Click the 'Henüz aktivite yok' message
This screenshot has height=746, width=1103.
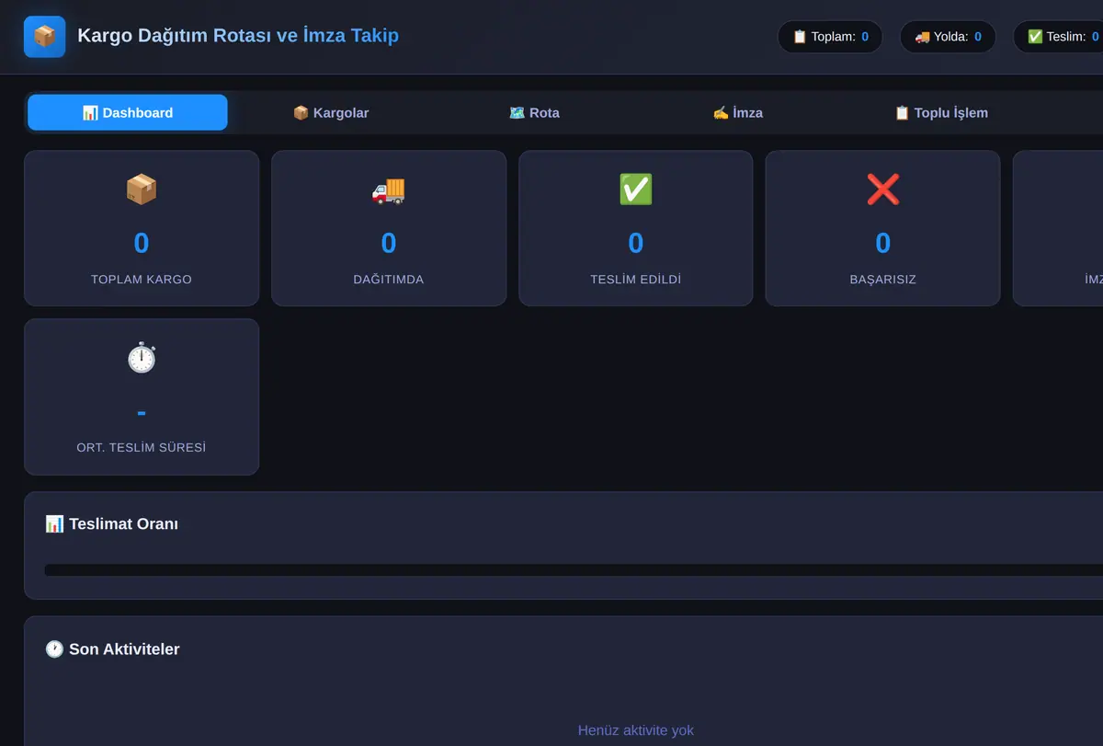[636, 730]
